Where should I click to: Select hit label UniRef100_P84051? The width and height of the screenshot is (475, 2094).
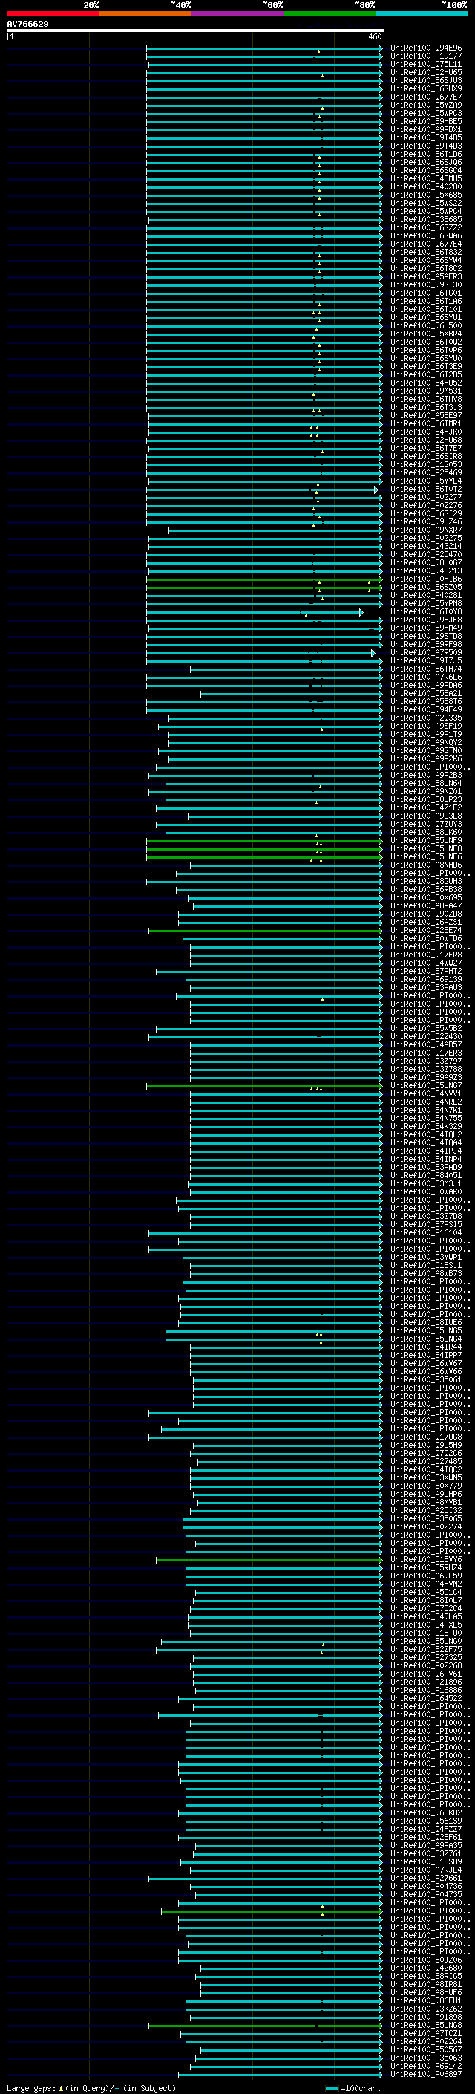pyautogui.click(x=426, y=1175)
